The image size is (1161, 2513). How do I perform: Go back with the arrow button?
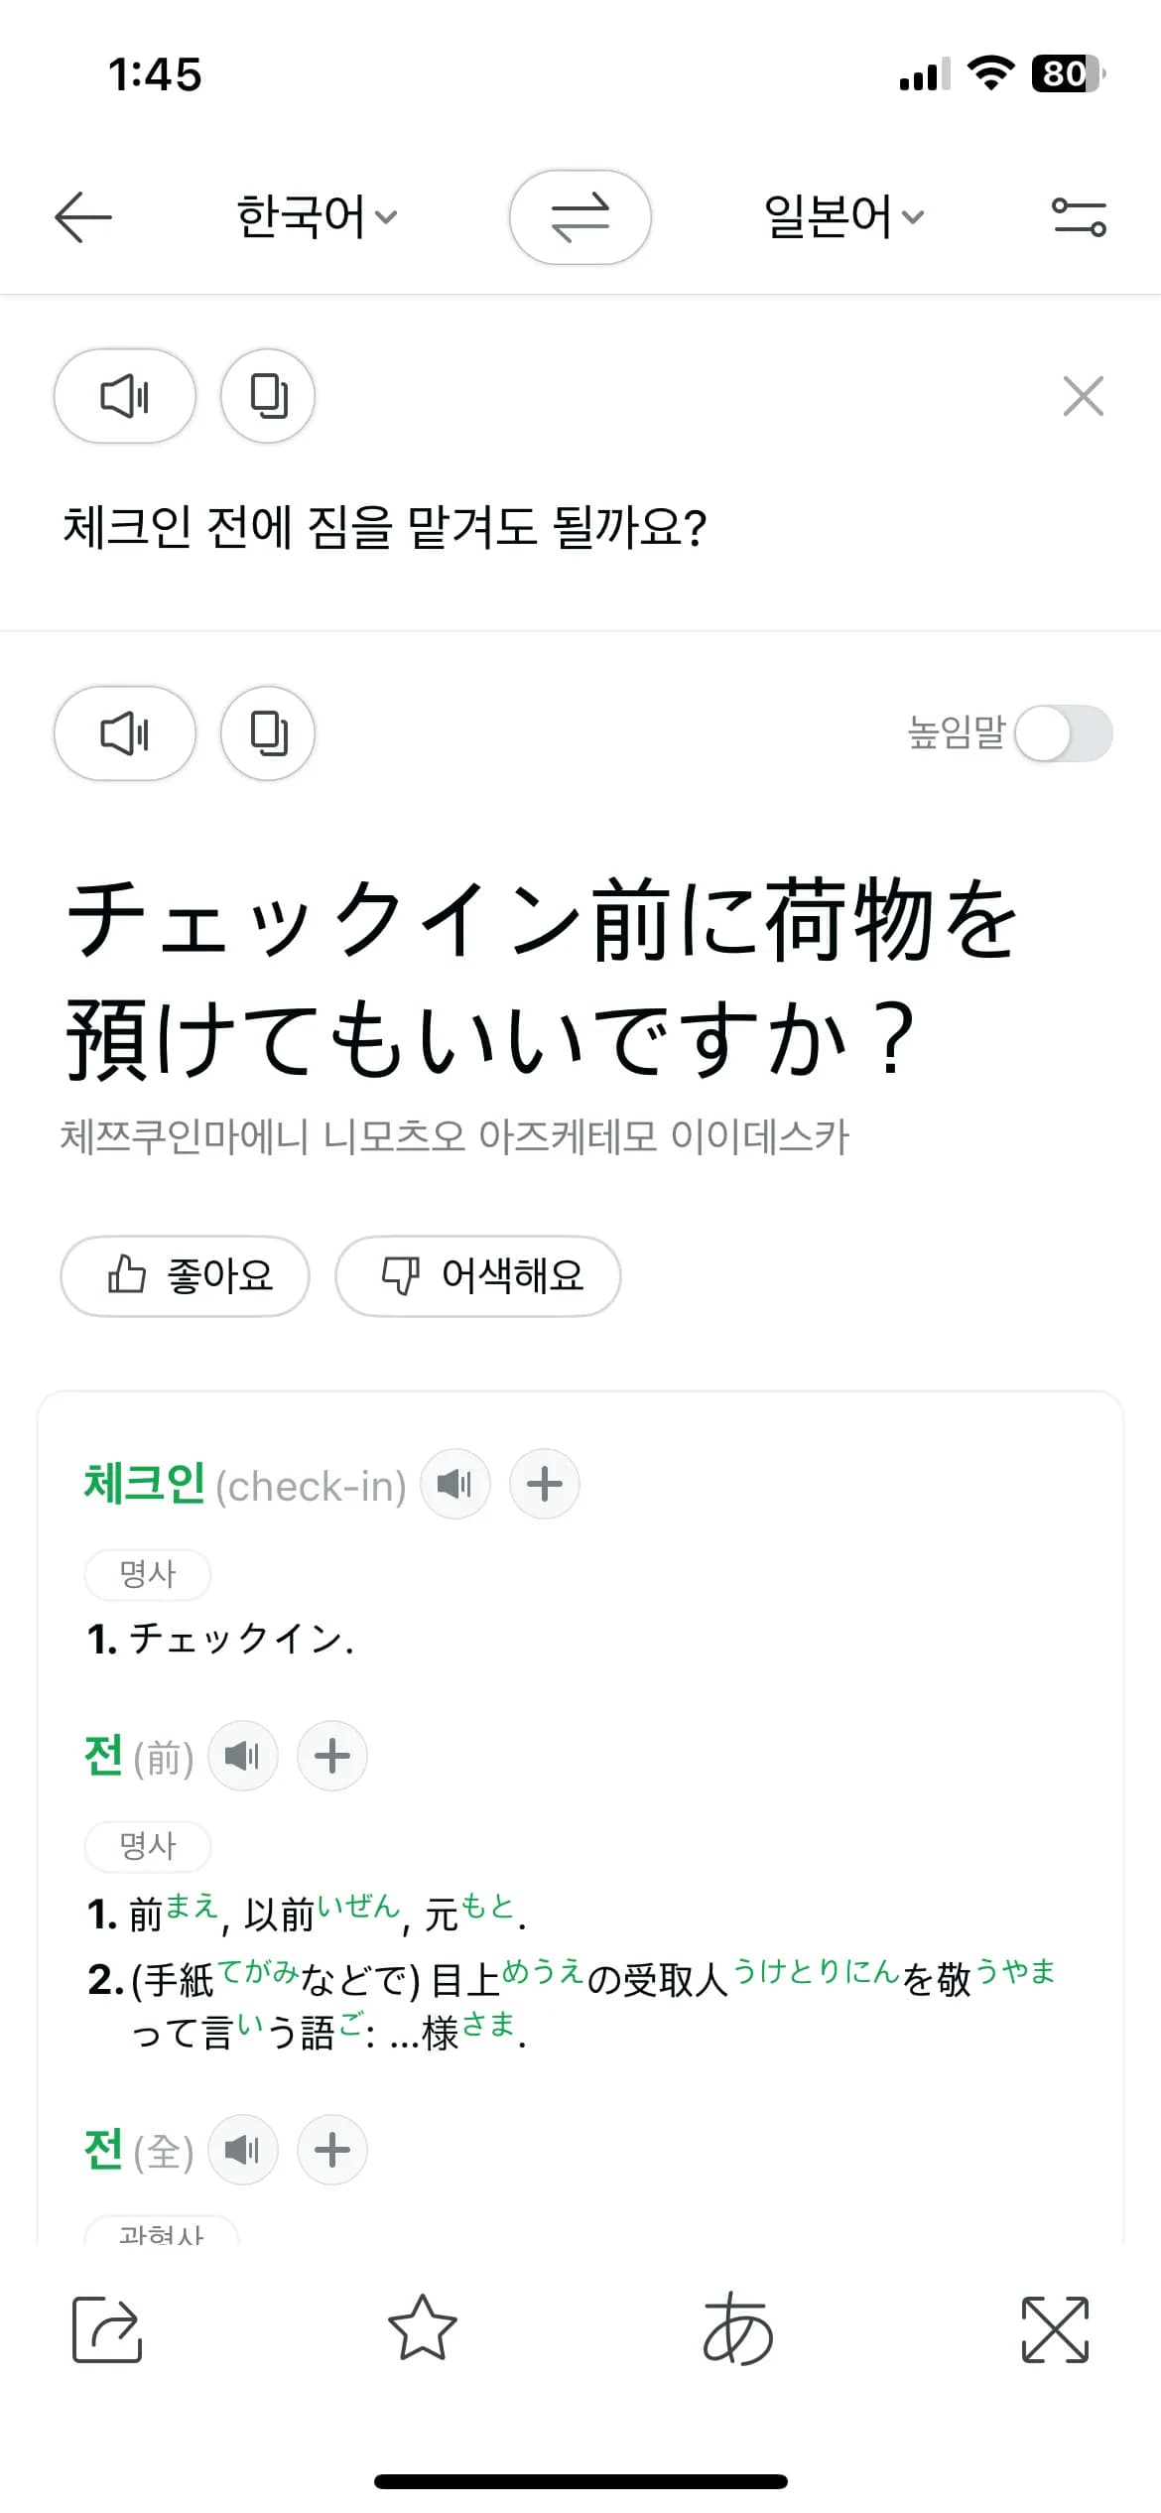pos(81,215)
